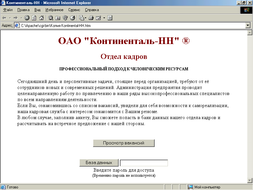This screenshot has width=253, height=190.
Task: Show the History clock icon
Action: 72,18
